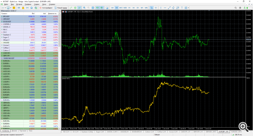Switch to Детали tab in Market Watch
This screenshot has height=136, width=253.
click(x=14, y=131)
